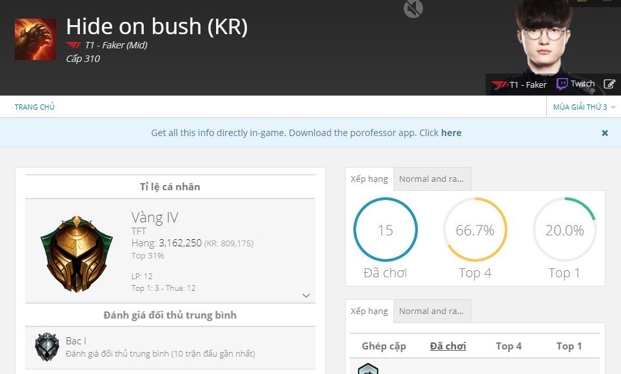Select the upper Xếp hạng tab
The width and height of the screenshot is (621, 374).
pos(369,179)
